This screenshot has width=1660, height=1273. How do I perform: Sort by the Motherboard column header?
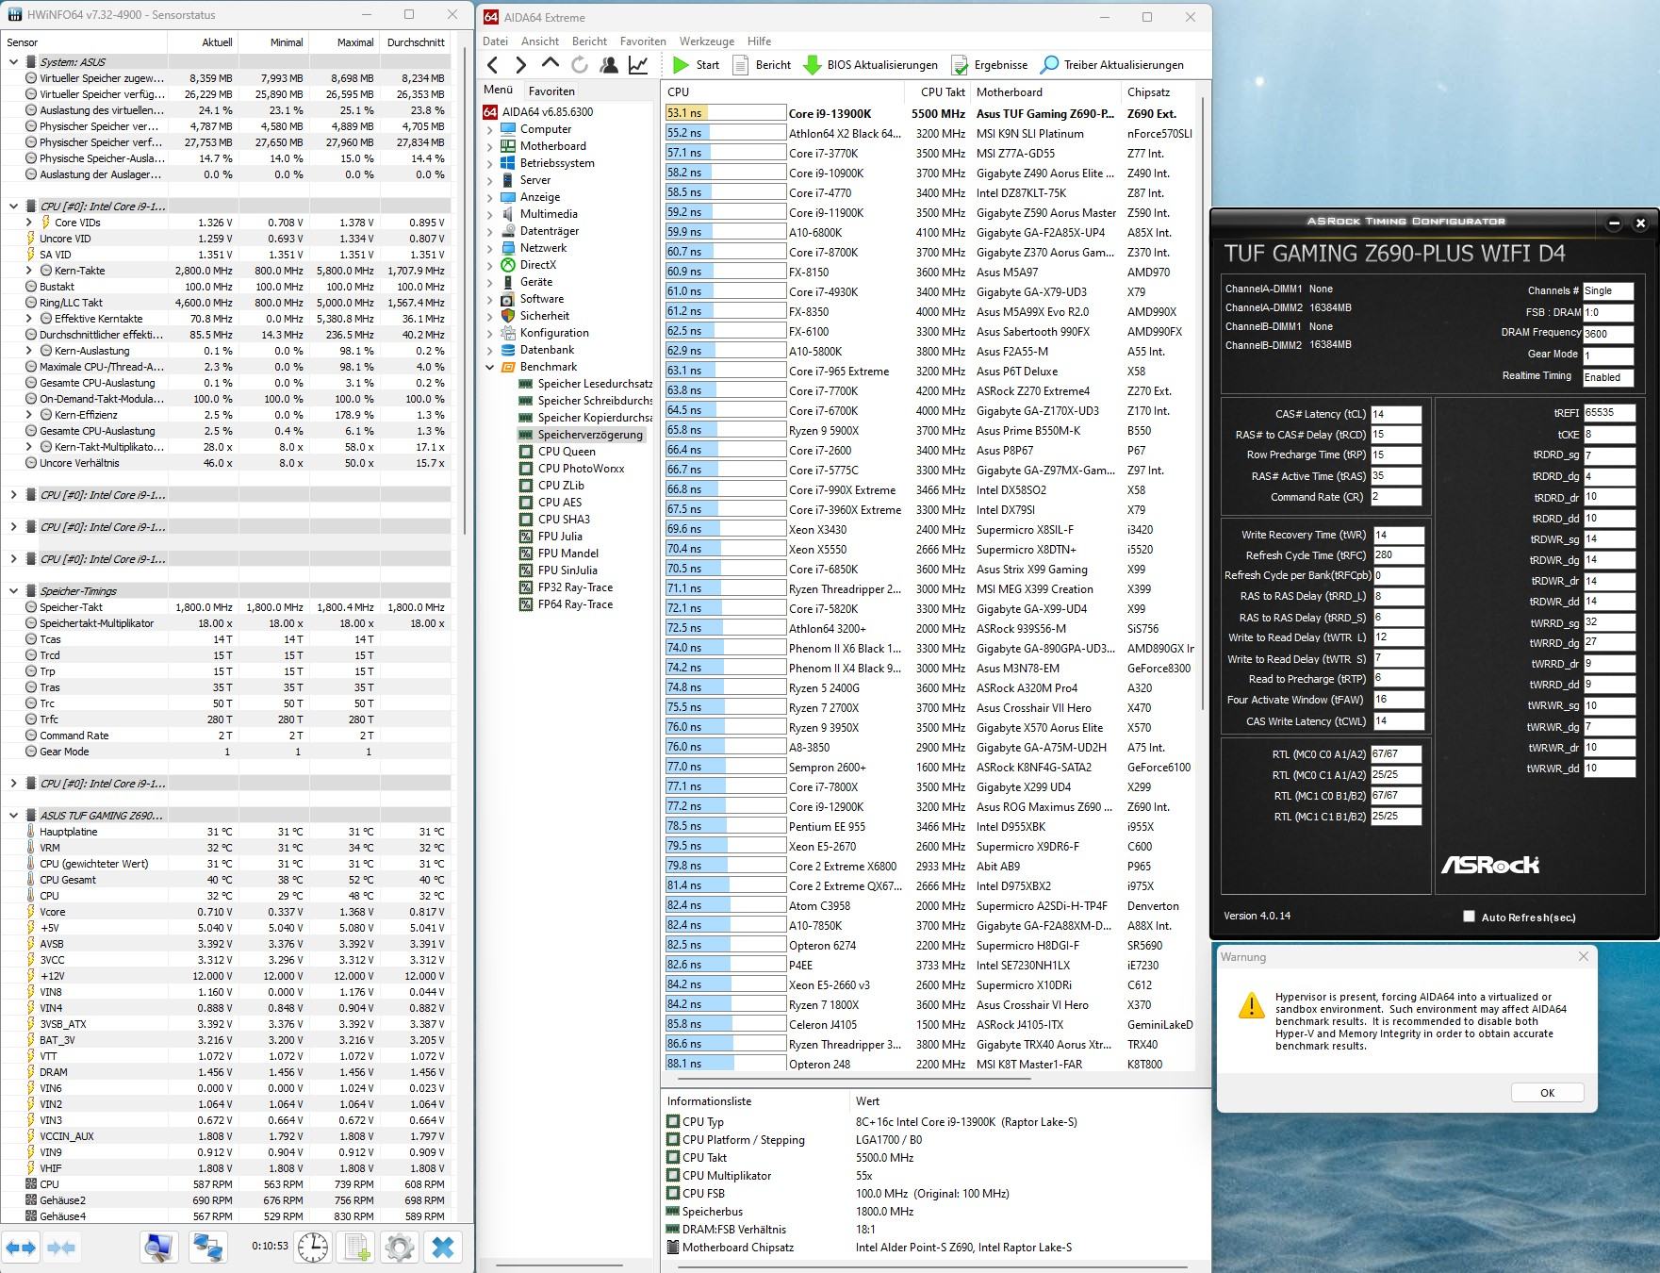tap(1045, 92)
